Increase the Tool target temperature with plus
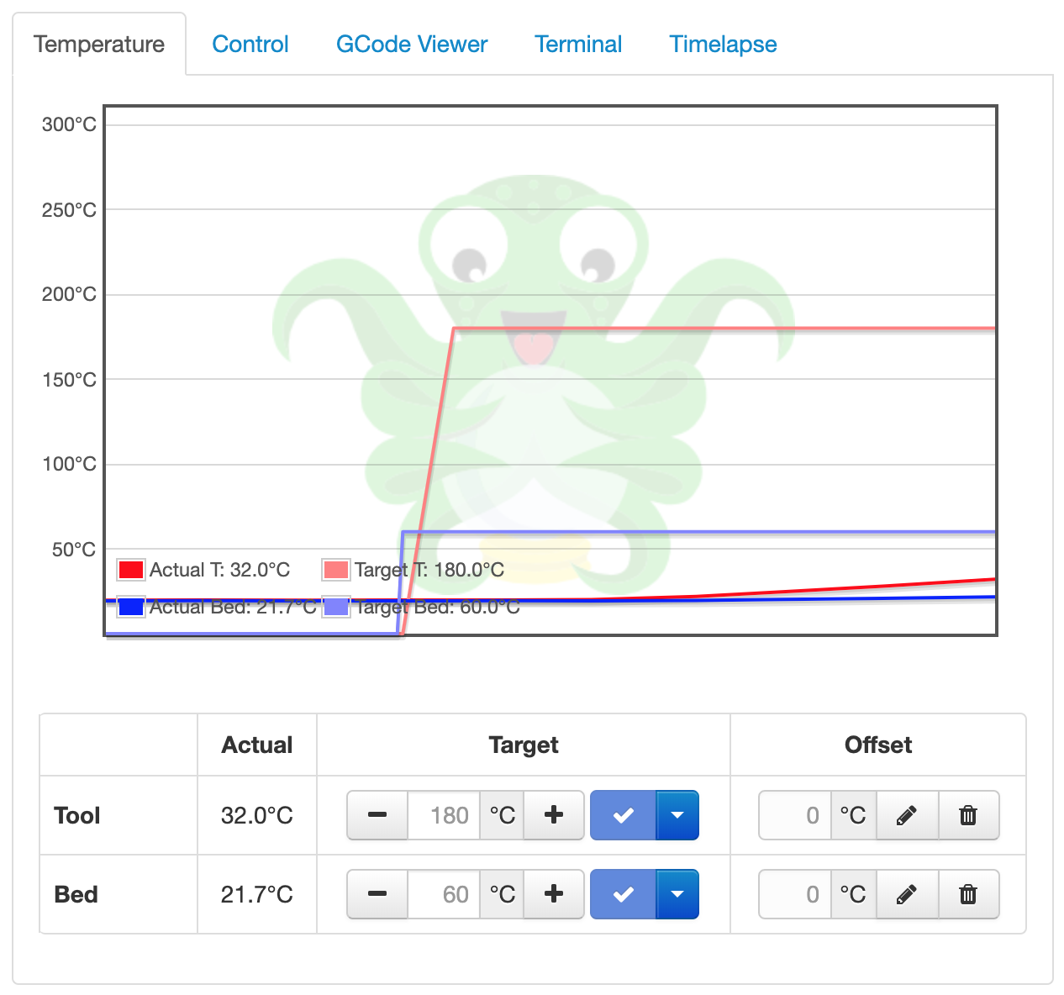Image resolution: width=1064 pixels, height=995 pixels. tap(554, 815)
